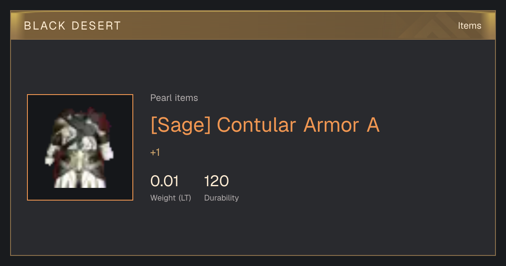Viewport: 506px width, 266px height.
Task: Click the Sage Contular Armor item icon
Action: [80, 147]
